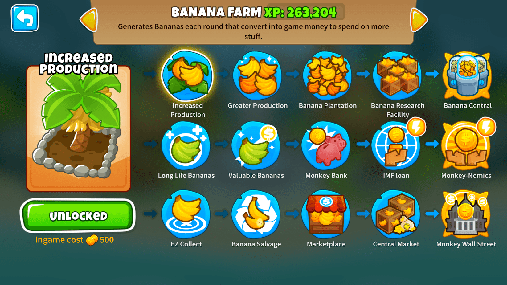View the Monkey Wall Street upgrade
Image resolution: width=507 pixels, height=285 pixels.
[466, 214]
